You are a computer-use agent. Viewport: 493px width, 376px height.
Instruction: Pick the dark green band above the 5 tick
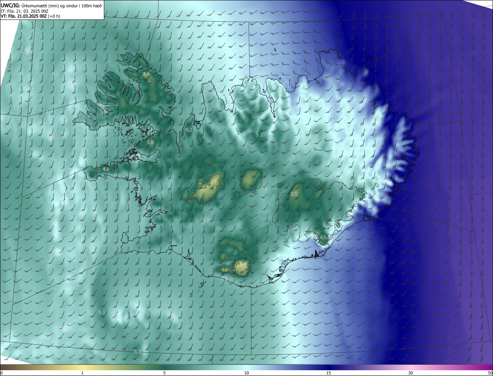tap(164, 367)
